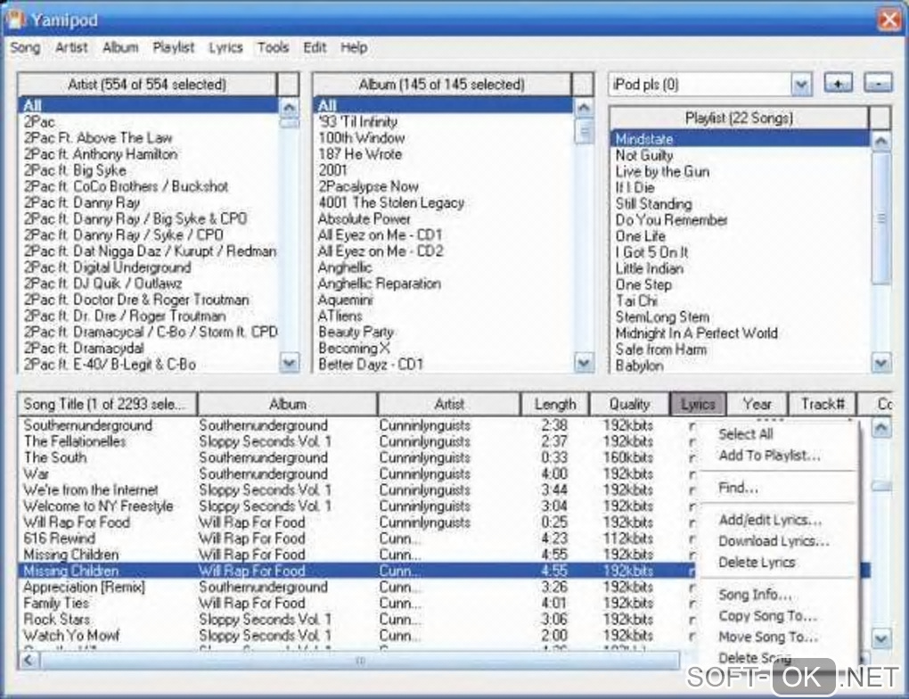Click the album list scroll down arrow
Viewport: 909px width, 699px height.
coord(583,363)
